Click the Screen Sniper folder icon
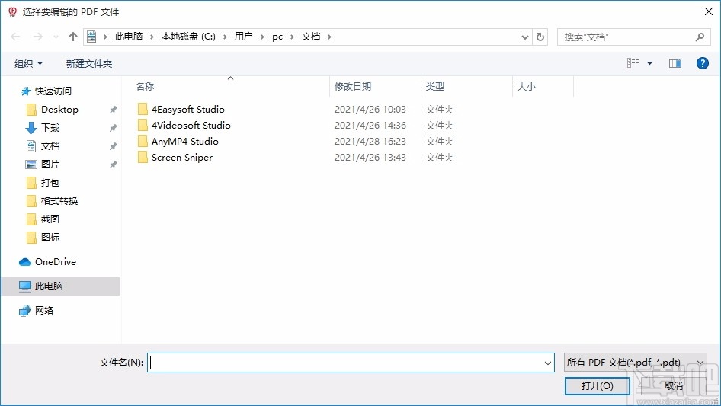Image resolution: width=721 pixels, height=406 pixels. point(143,157)
